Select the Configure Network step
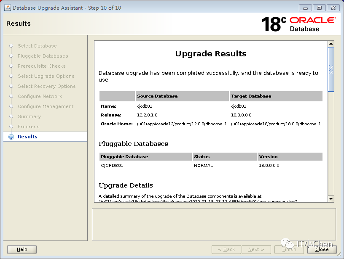The image size is (344, 259). tap(40, 96)
